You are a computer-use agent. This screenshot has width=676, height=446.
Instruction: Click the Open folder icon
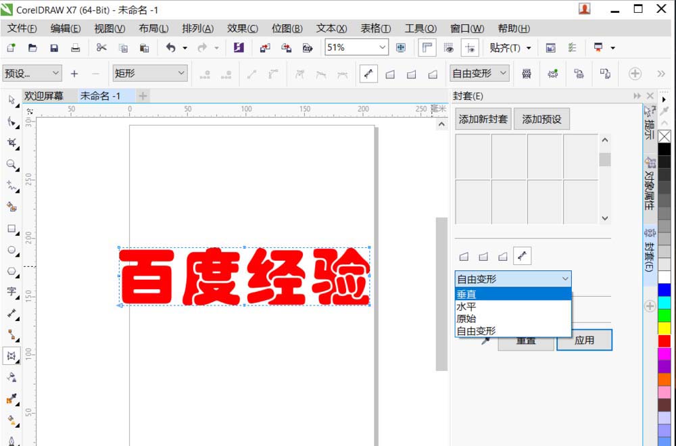tap(32, 48)
